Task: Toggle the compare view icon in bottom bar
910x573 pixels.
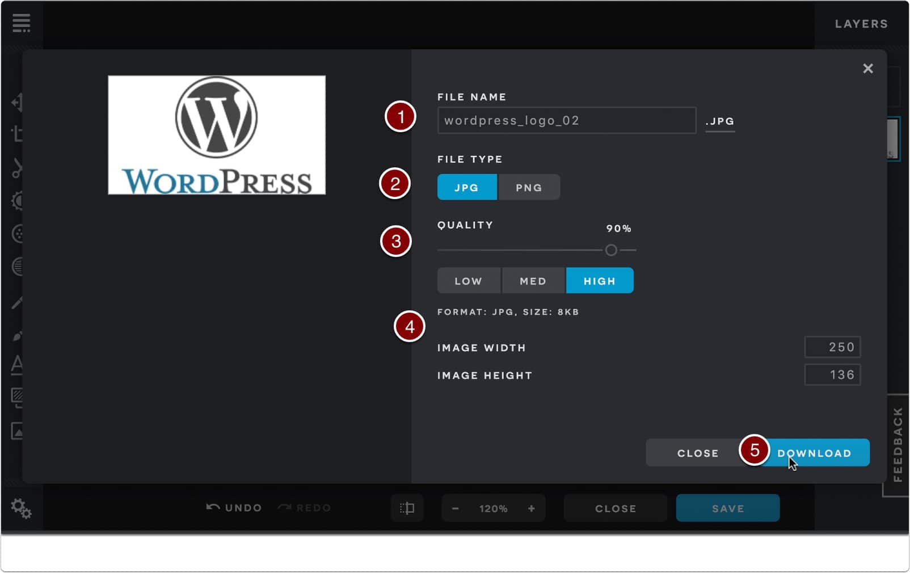Action: click(x=407, y=508)
